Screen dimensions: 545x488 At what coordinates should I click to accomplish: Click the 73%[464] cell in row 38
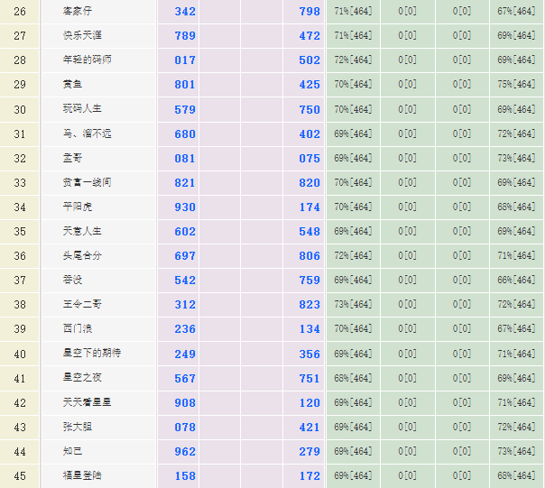[x=353, y=305]
